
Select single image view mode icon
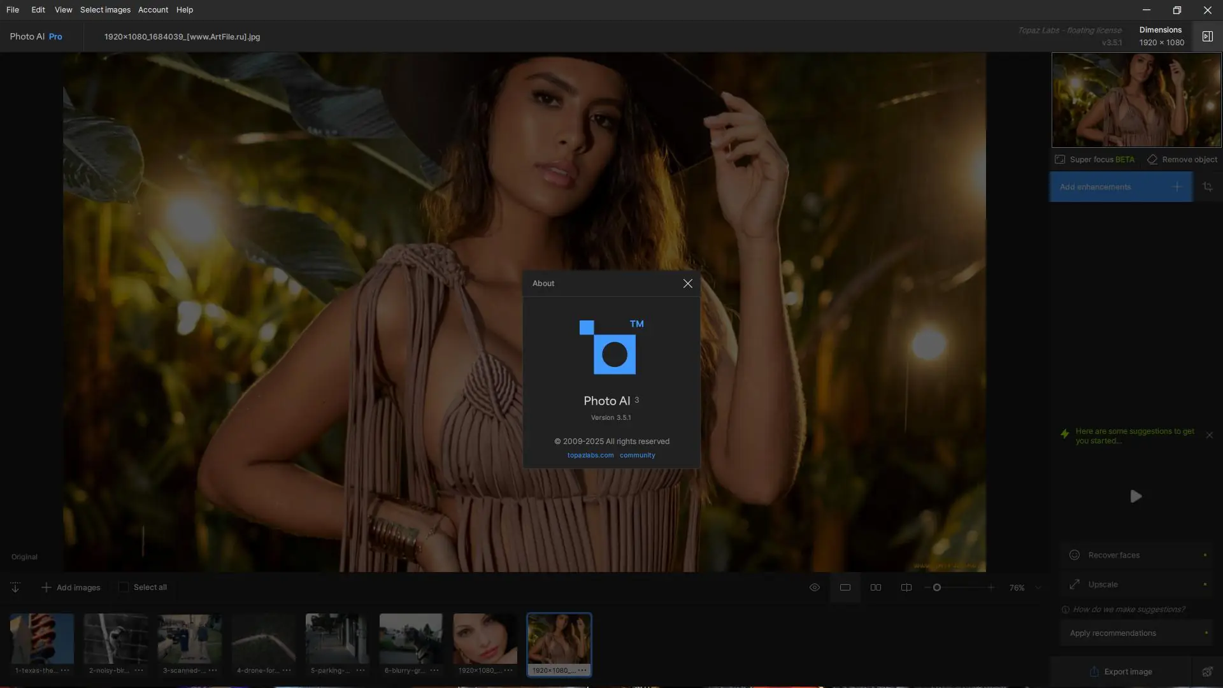coord(845,587)
